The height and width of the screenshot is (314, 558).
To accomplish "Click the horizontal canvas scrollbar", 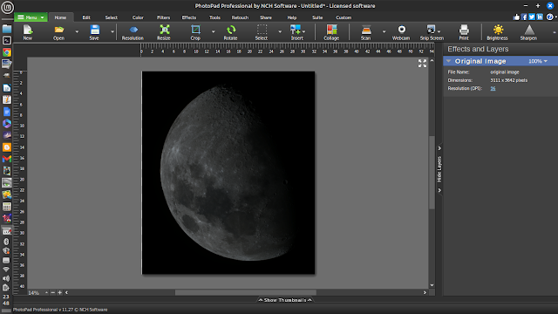I will 246,293.
